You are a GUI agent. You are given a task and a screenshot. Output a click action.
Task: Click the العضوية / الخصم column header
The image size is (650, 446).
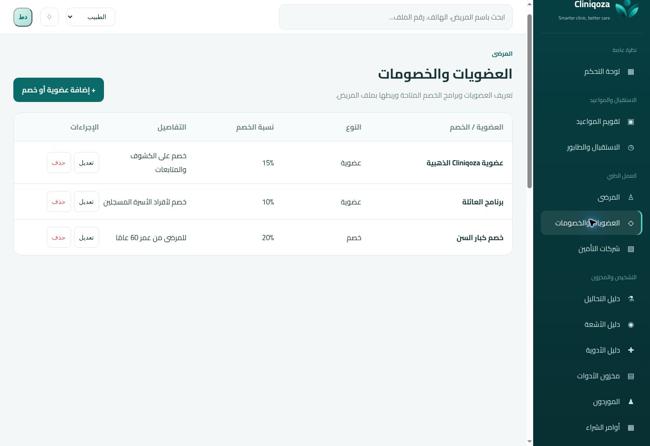(x=476, y=127)
